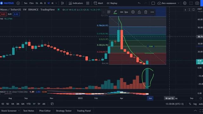Redo the chart action
Image resolution: width=203 pixels, height=114 pixels.
pos(145,3)
